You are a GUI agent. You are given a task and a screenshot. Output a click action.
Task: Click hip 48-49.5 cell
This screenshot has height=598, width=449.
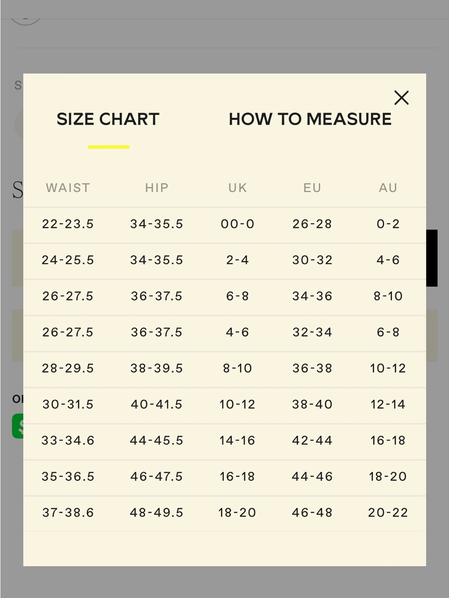pos(157,512)
